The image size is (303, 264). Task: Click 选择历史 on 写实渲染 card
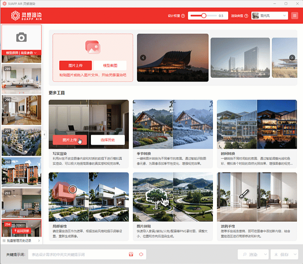point(107,140)
